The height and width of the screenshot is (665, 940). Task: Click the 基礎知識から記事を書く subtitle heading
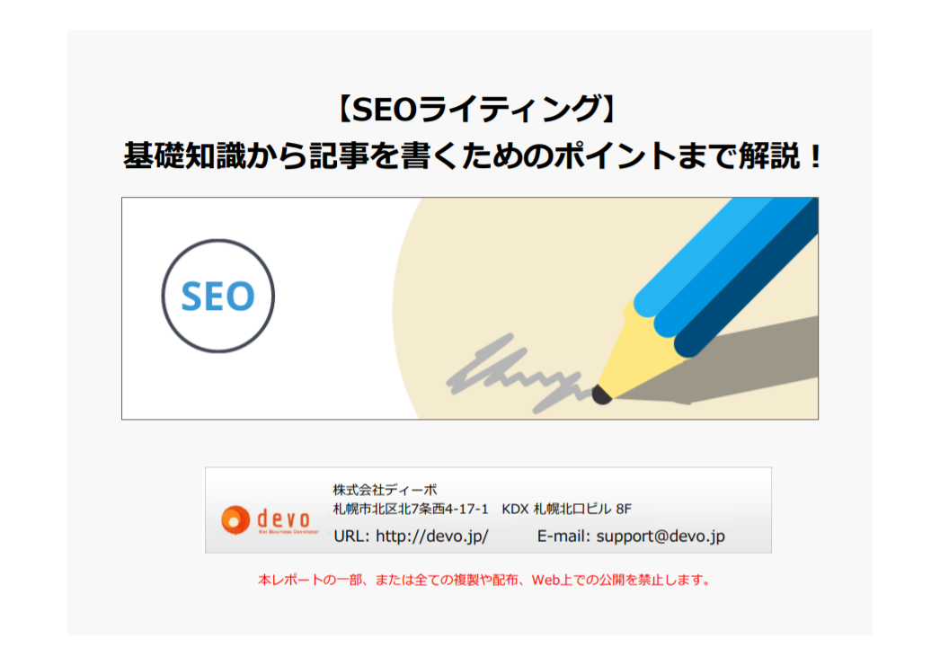pos(473,156)
